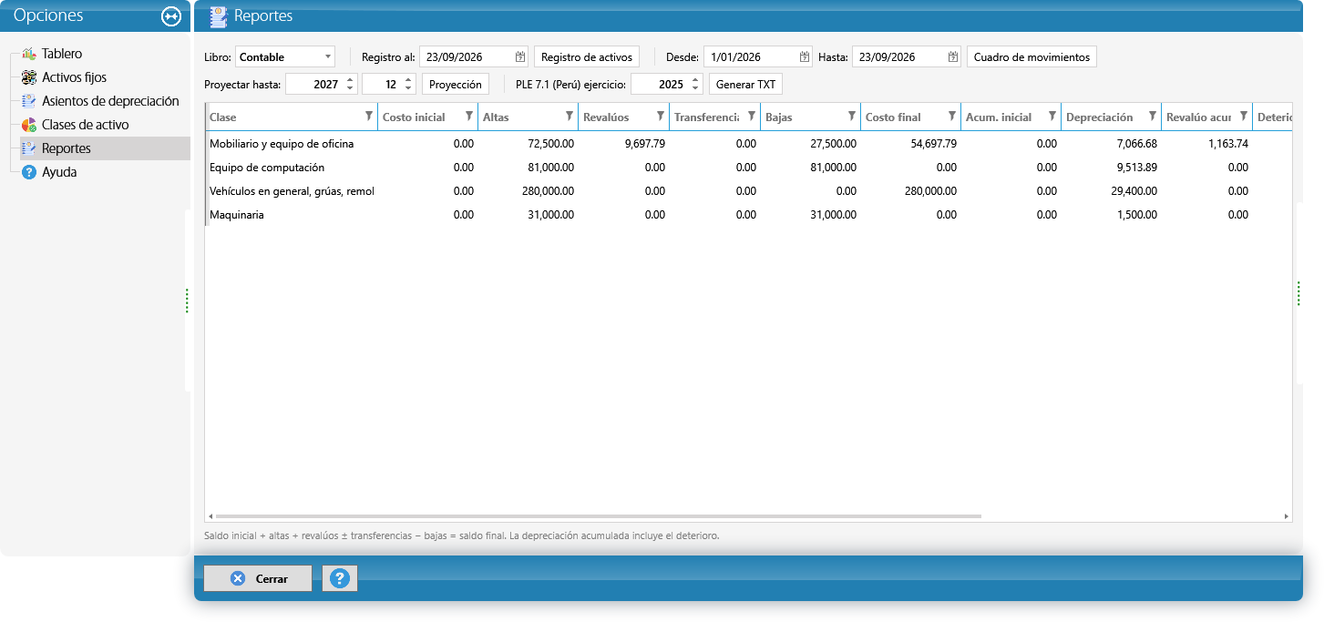Image resolution: width=1324 pixels, height=622 pixels.
Task: Sort by Costo final column header
Action: [893, 117]
